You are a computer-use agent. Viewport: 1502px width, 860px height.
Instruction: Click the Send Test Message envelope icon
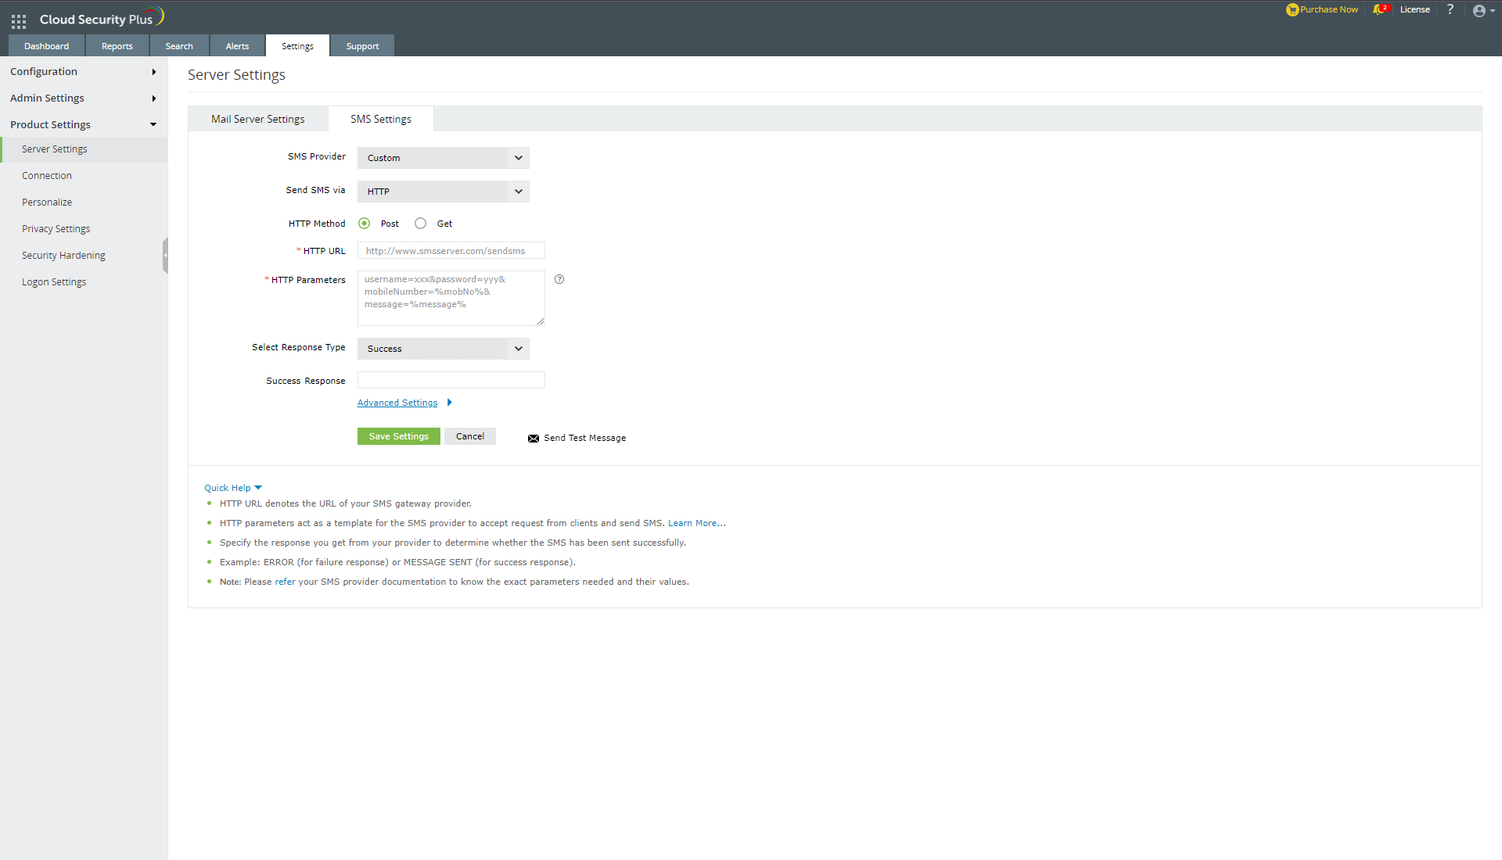[x=534, y=439]
